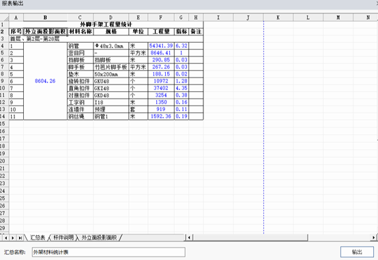Select column K header
This screenshot has height=260, width=378.
coord(278,17)
